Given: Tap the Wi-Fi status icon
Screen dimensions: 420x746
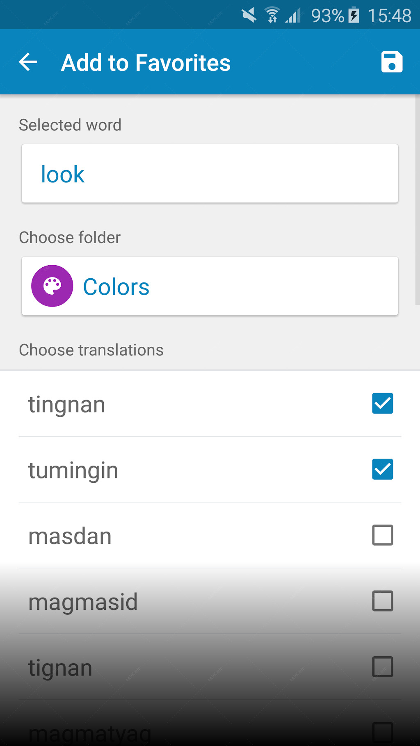Looking at the screenshot, I should pos(272,16).
